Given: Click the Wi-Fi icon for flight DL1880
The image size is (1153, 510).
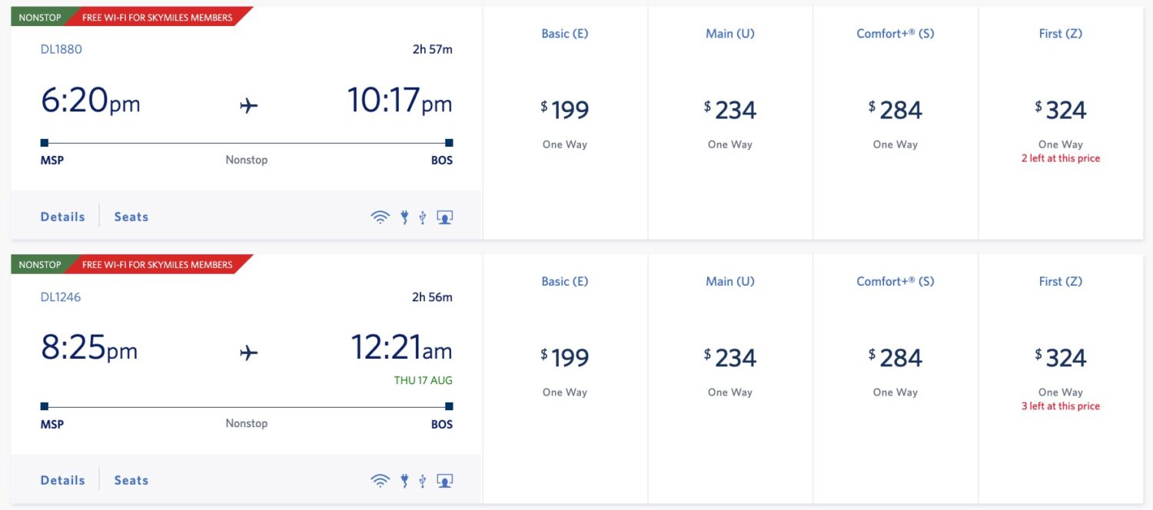Looking at the screenshot, I should click(x=380, y=217).
